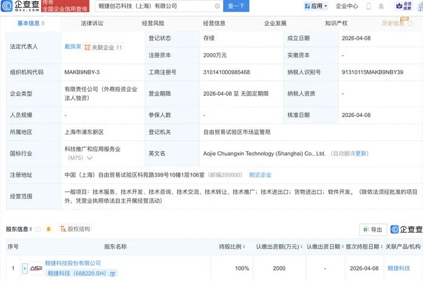Click the ASR shareholder logo thumbnail
The image size is (423, 281).
click(x=35, y=268)
